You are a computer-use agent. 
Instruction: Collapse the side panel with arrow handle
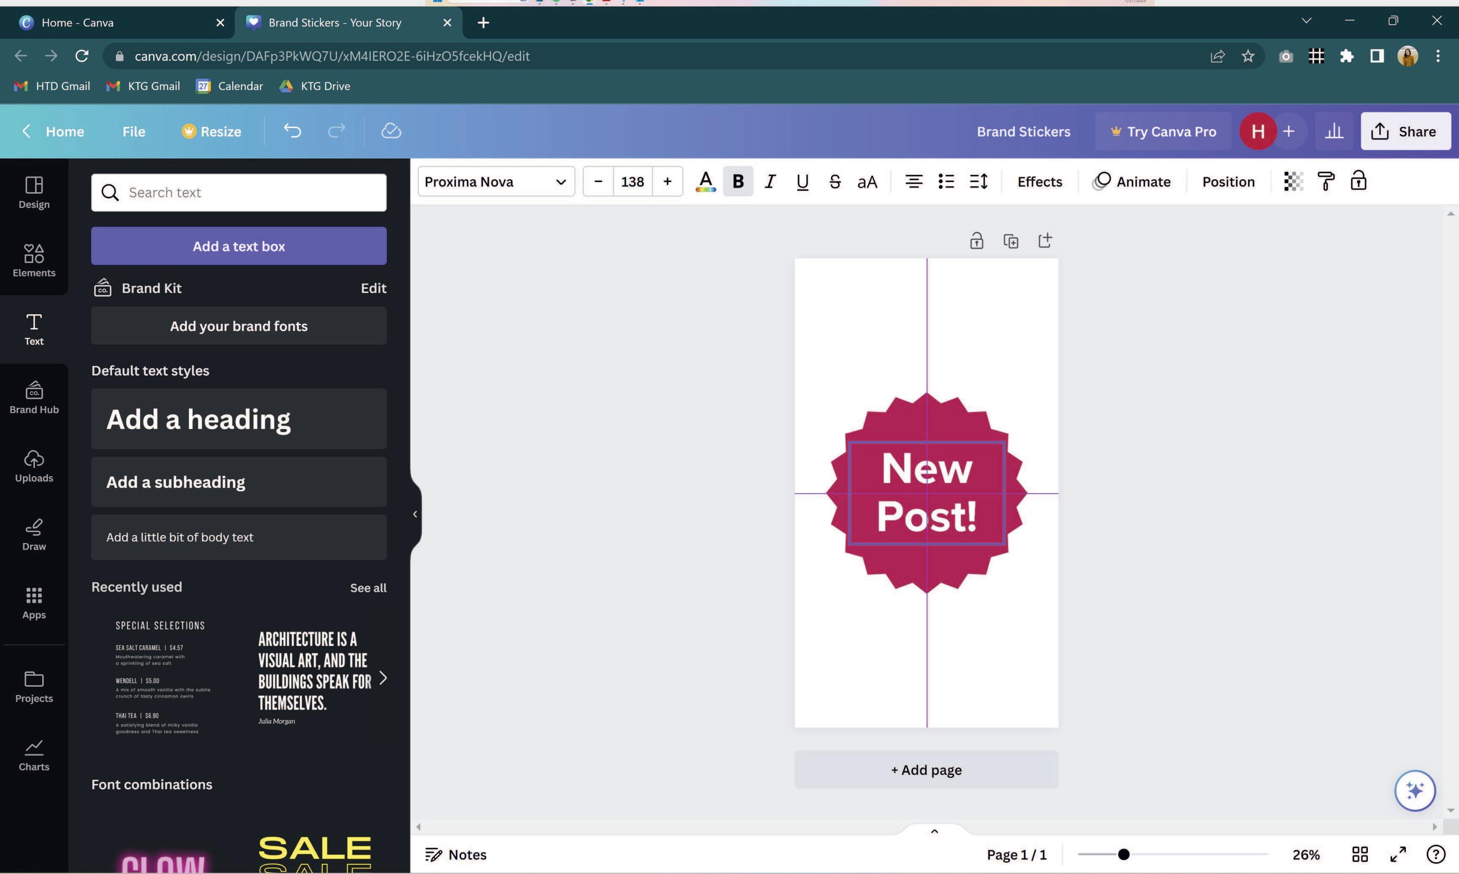click(x=415, y=514)
